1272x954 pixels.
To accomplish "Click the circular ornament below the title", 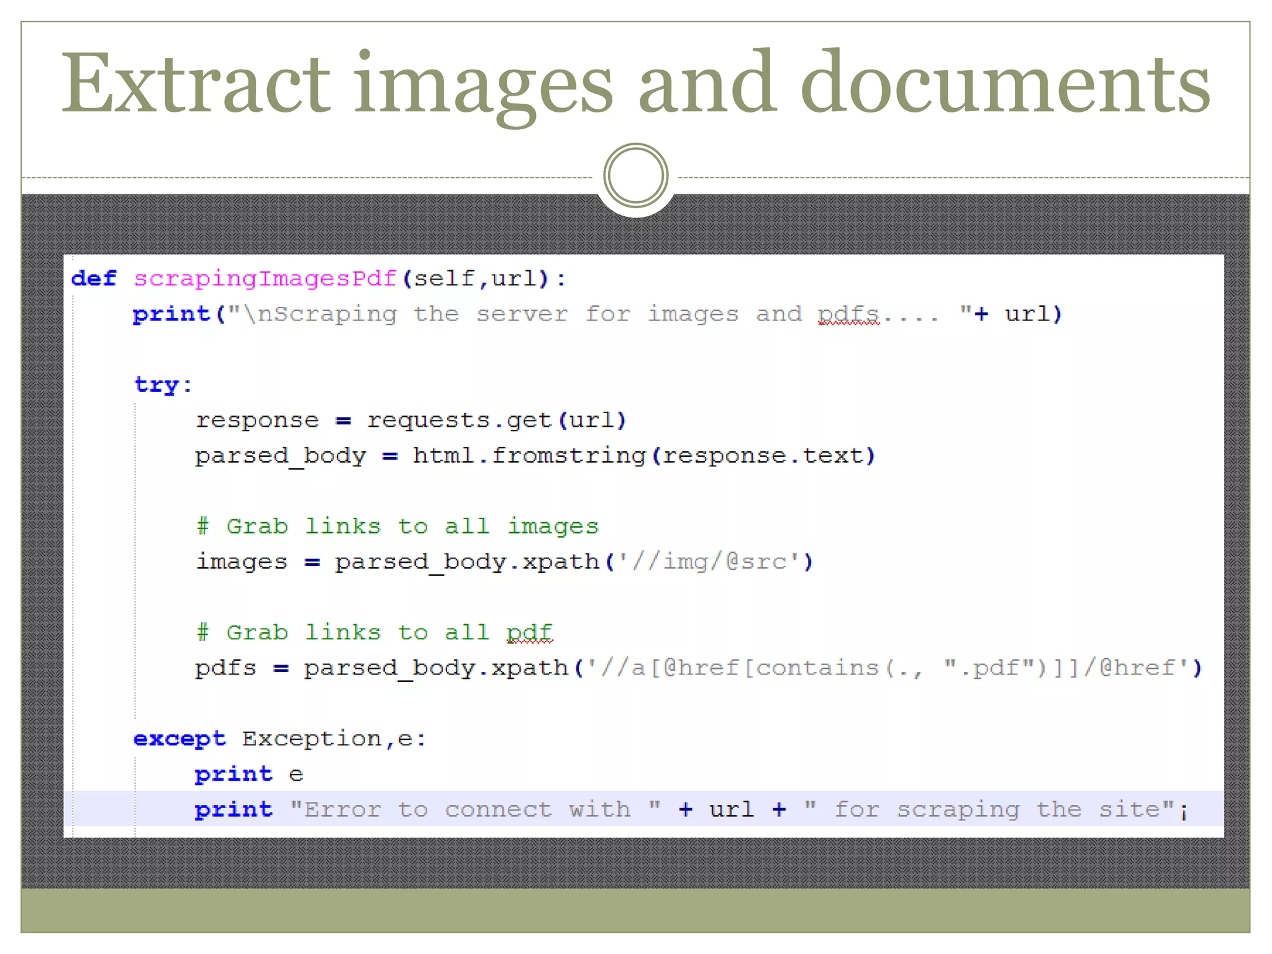I will (x=635, y=176).
